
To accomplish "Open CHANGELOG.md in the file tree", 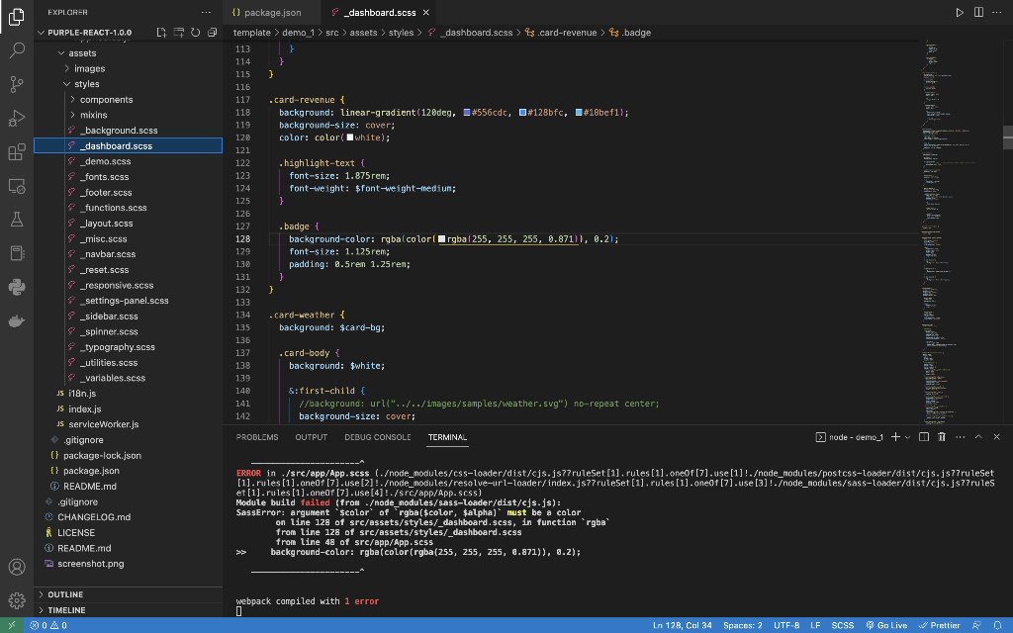I will tap(94, 517).
